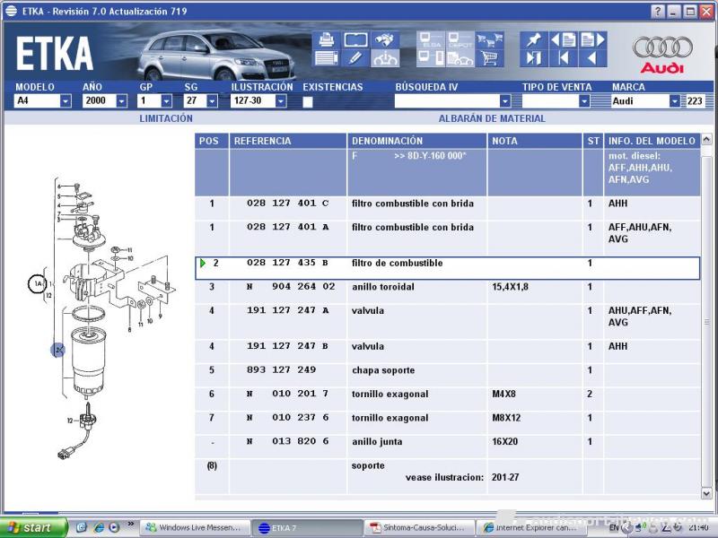Click the field showing 223 beside MARCA
Screen dimensions: 718x538
tap(695, 101)
